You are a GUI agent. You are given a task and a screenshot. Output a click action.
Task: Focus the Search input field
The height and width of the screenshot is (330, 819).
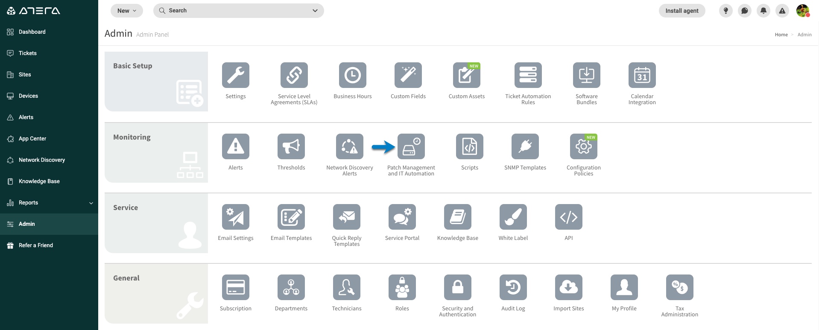pos(238,11)
